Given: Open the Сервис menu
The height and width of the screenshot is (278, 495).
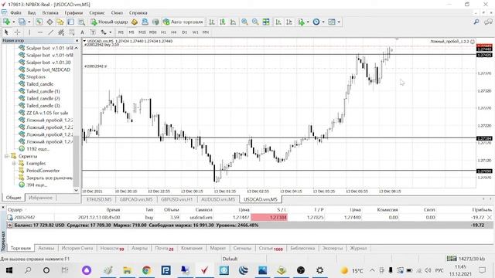Looking at the screenshot, I should [97, 13].
